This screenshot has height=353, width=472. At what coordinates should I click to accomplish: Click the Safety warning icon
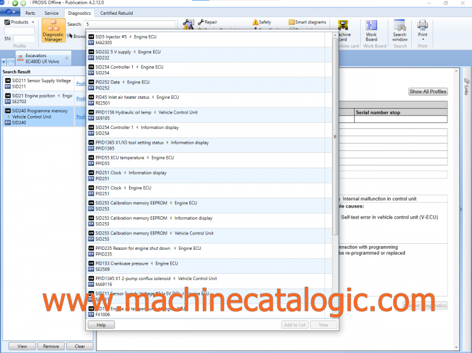(255, 22)
